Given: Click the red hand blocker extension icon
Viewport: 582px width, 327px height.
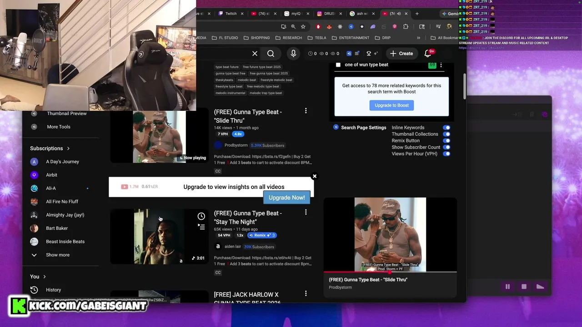Looking at the screenshot, I should pos(318,27).
